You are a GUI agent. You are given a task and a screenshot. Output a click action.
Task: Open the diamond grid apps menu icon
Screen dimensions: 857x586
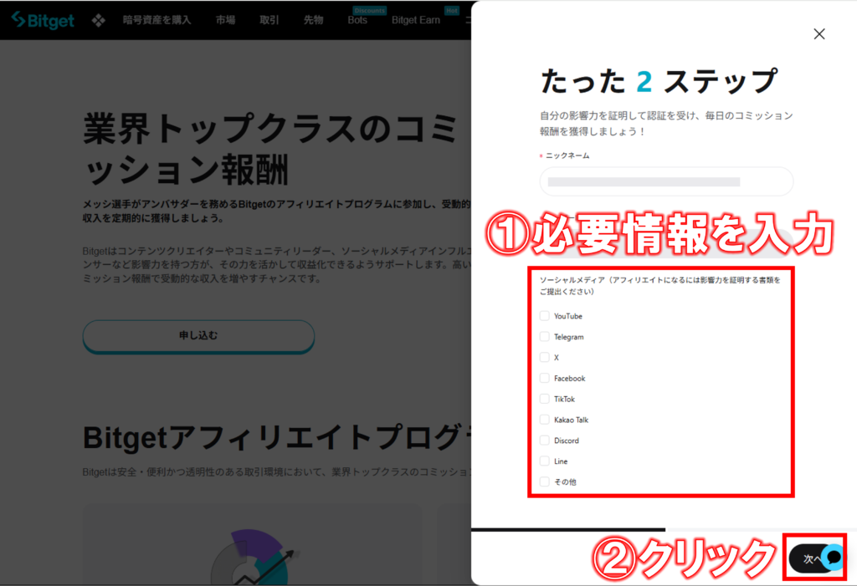99,20
